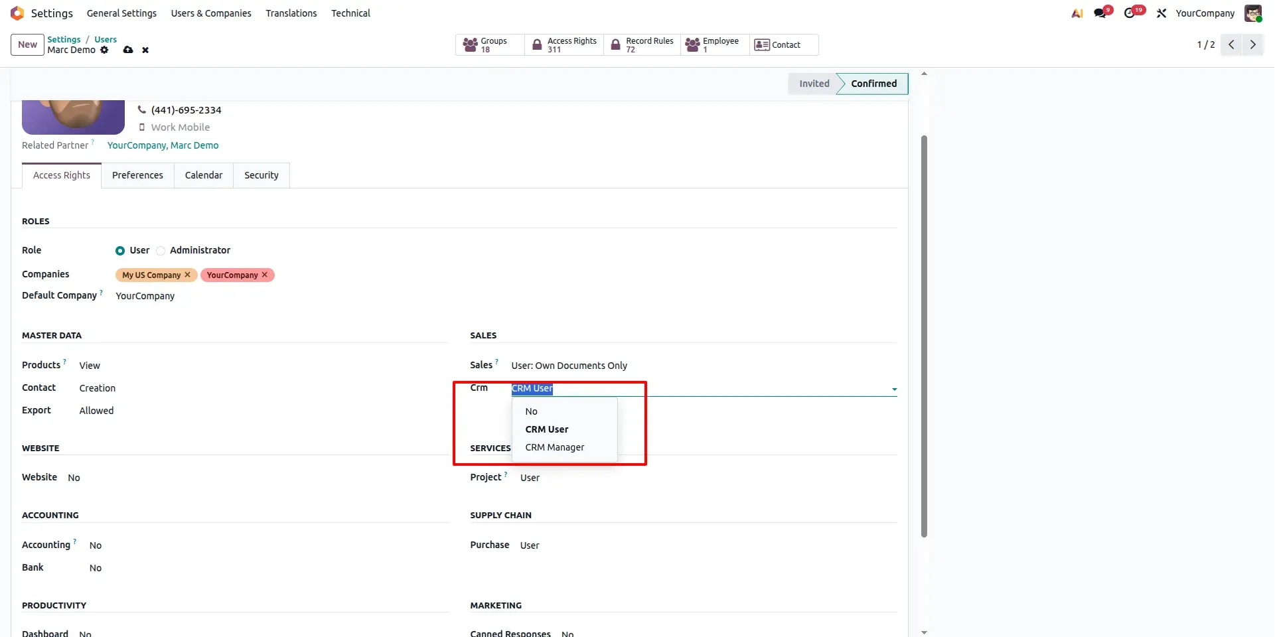Go to the previous record arrow
Image resolution: width=1275 pixels, height=637 pixels.
tap(1231, 44)
